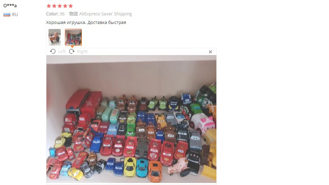The width and height of the screenshot is (329, 185).
Task: Click the Russian review comment text
Action: point(86,23)
